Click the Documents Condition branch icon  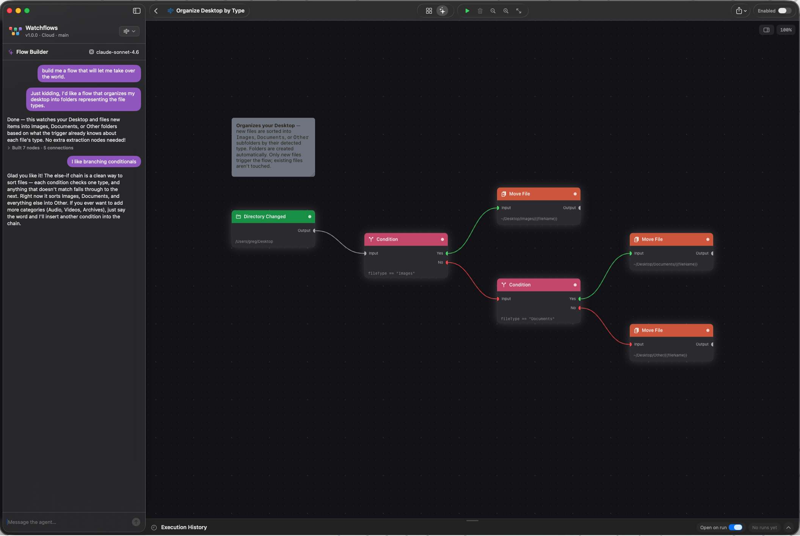click(x=504, y=285)
